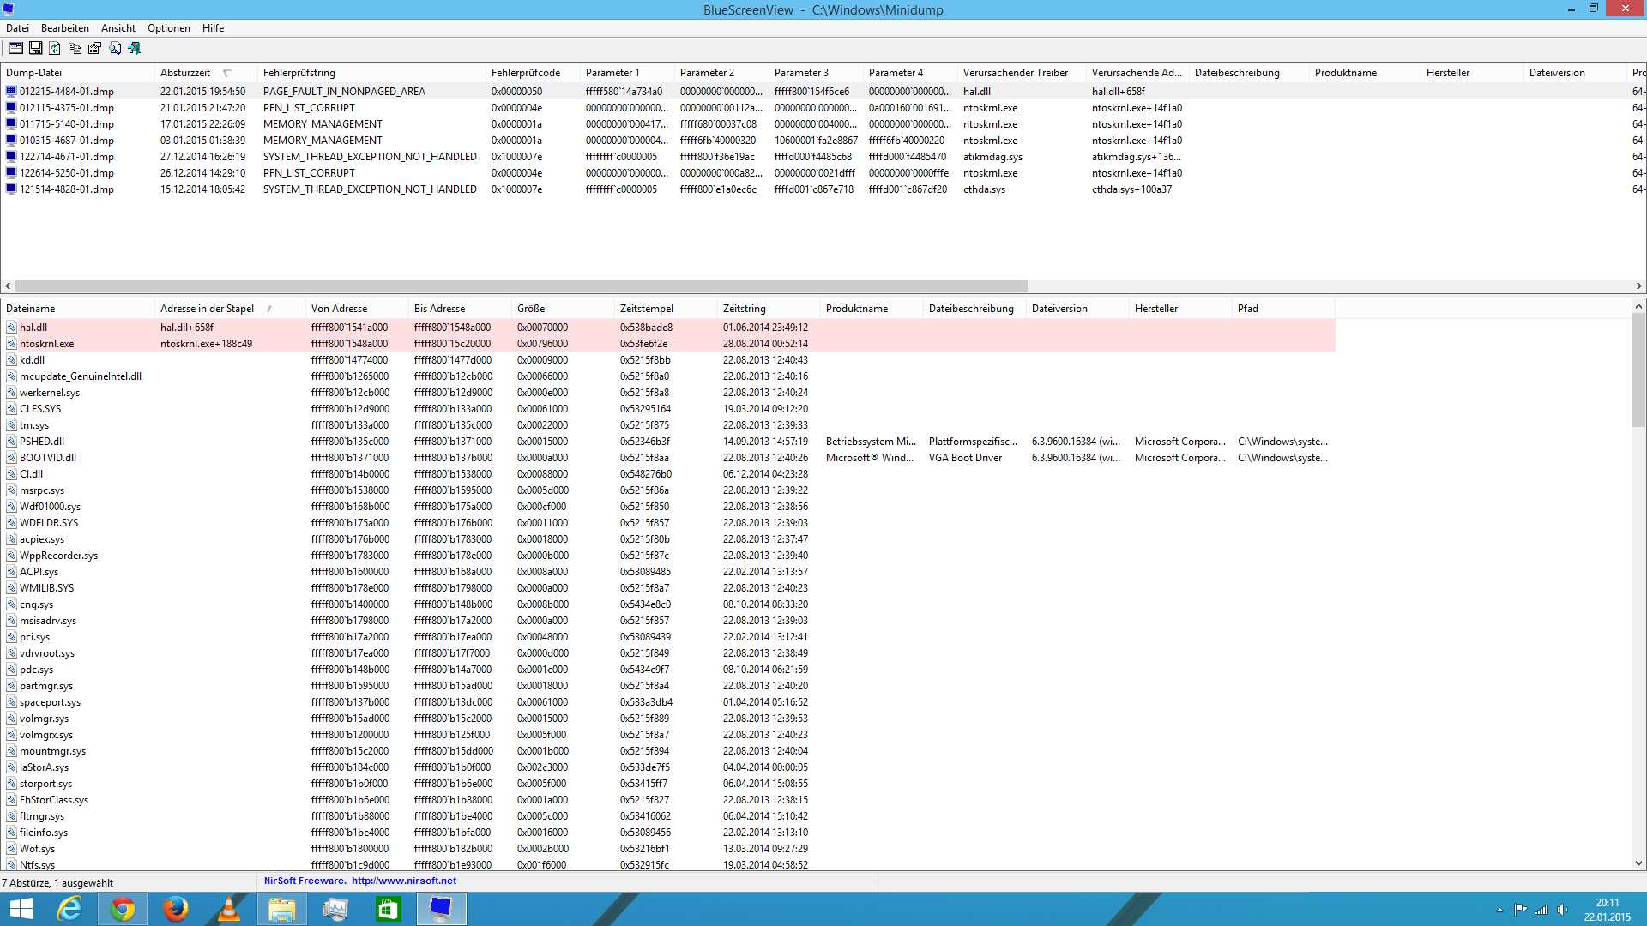Open the Properties toolbar icon
The width and height of the screenshot is (1647, 926).
pyautogui.click(x=94, y=48)
